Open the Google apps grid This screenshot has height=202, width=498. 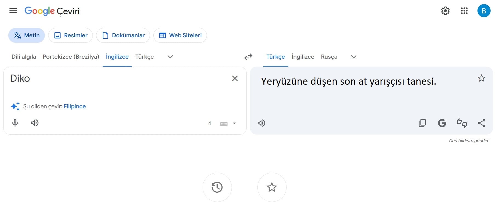coord(464,11)
